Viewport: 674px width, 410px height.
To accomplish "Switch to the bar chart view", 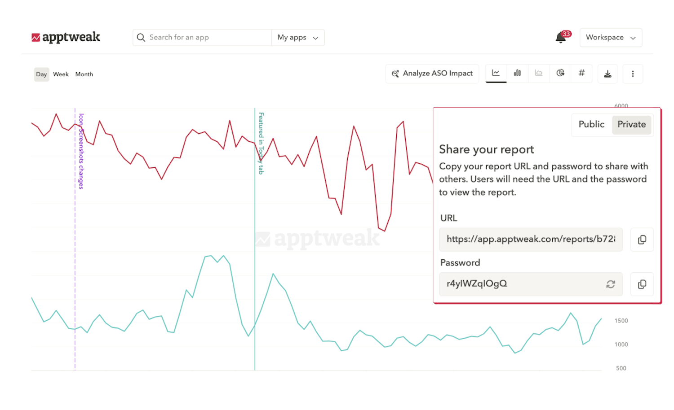I will pos(517,73).
